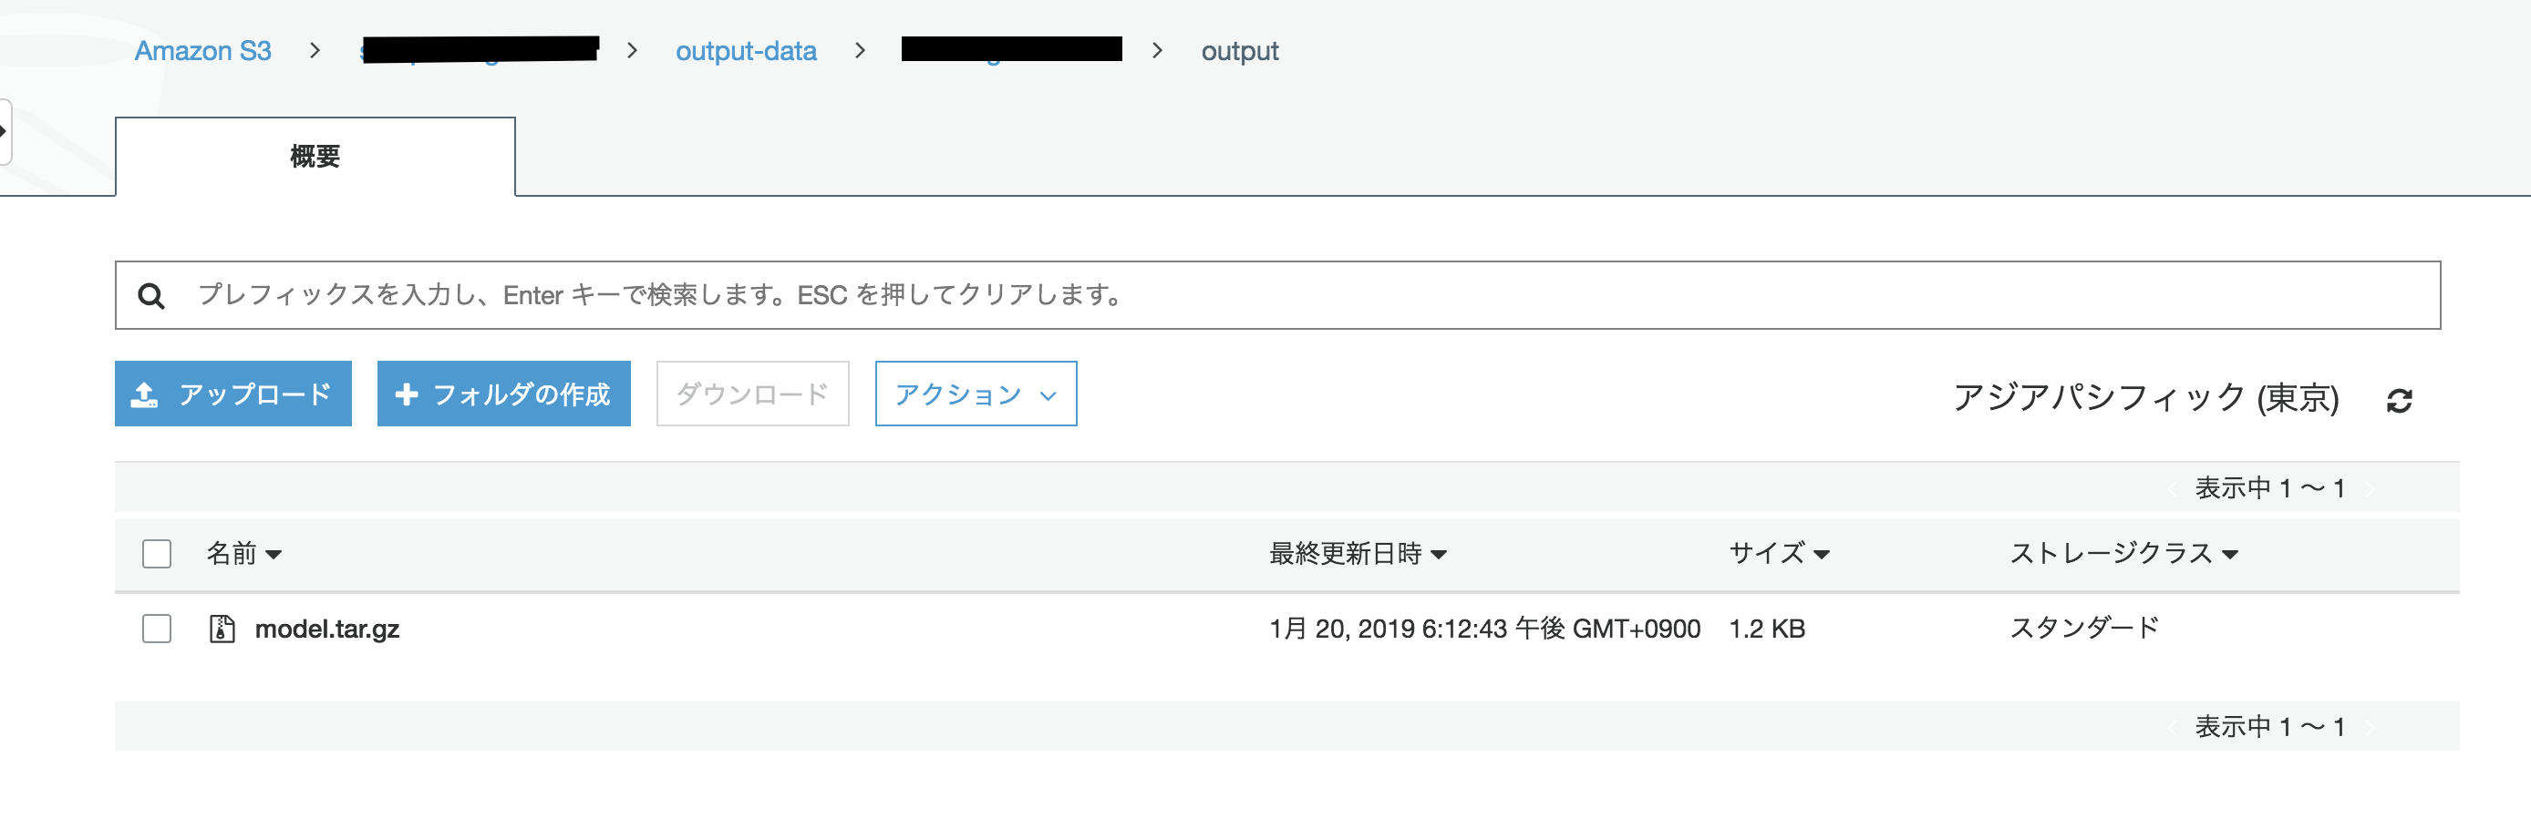
Task: Click previous-page arrow in top pagination
Action: point(2172,488)
